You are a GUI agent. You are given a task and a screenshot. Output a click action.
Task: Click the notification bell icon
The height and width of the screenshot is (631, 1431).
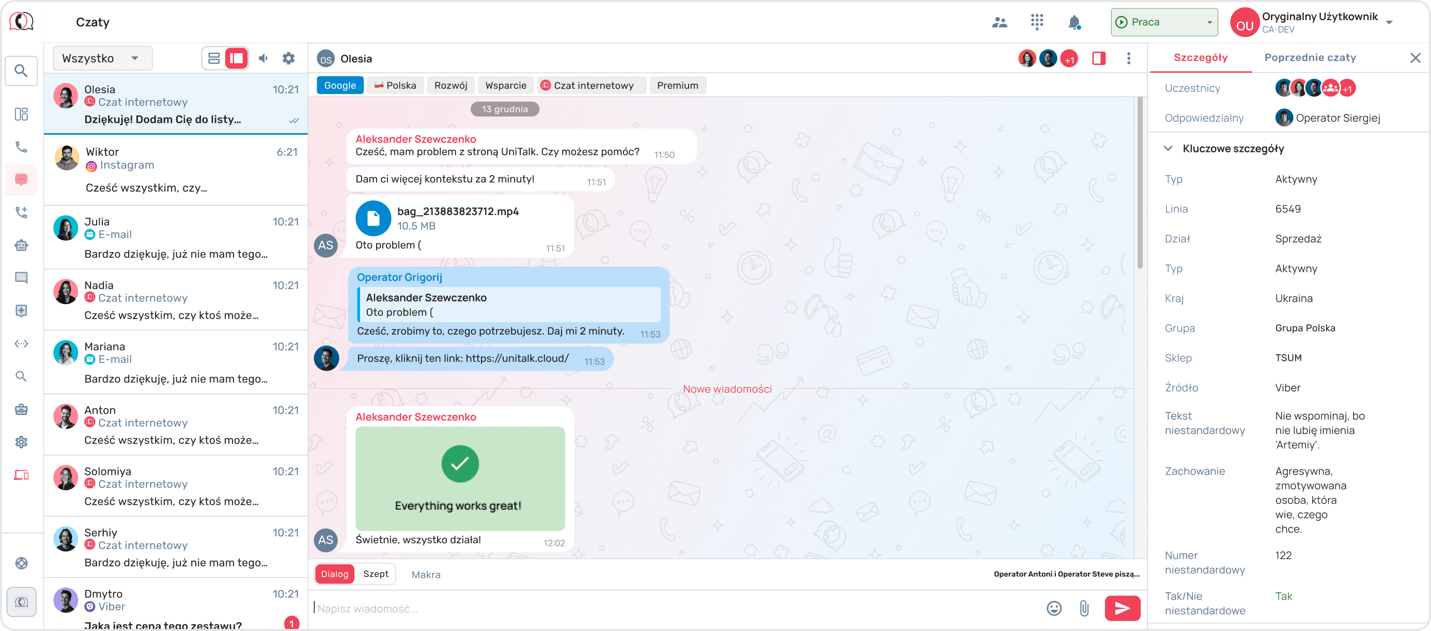pyautogui.click(x=1074, y=22)
